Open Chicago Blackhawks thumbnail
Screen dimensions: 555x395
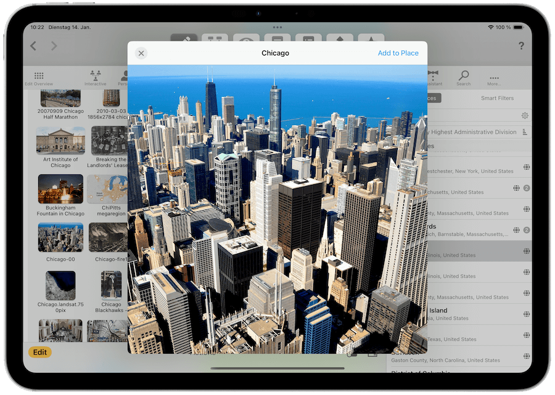[x=111, y=285]
